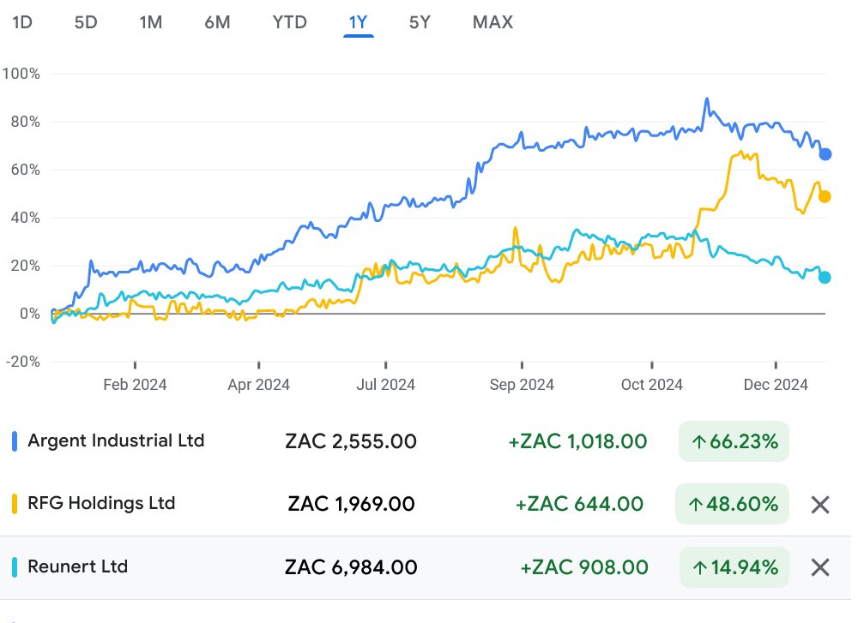Click the Sep 2024 axis label
The image size is (858, 623).
click(522, 385)
